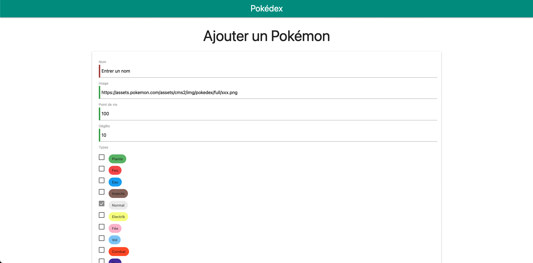
Task: Uncheck the Normal type checkbox
Action: [x=102, y=204]
